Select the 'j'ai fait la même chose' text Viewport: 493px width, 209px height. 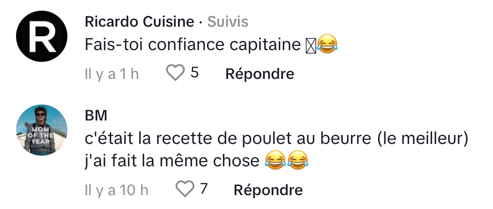[x=172, y=161]
